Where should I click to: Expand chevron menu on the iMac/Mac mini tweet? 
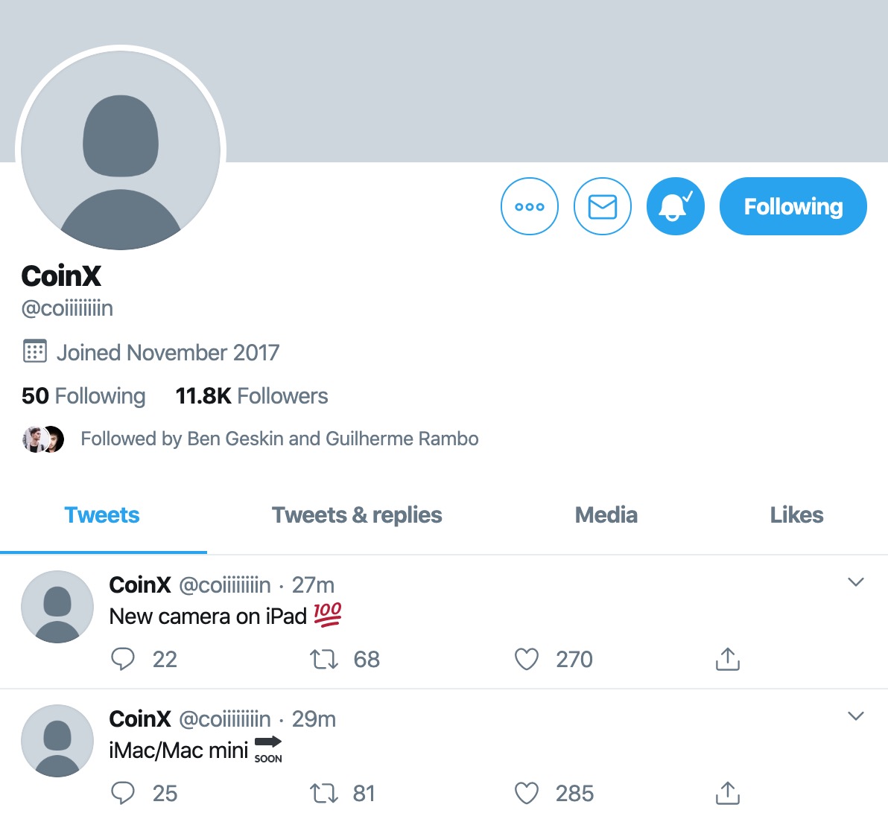856,716
